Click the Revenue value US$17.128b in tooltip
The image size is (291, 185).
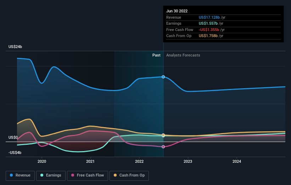tap(209, 17)
